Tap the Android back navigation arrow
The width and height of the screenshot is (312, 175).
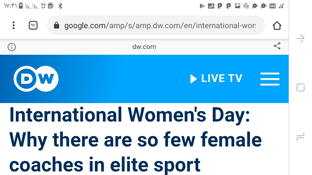(300, 39)
